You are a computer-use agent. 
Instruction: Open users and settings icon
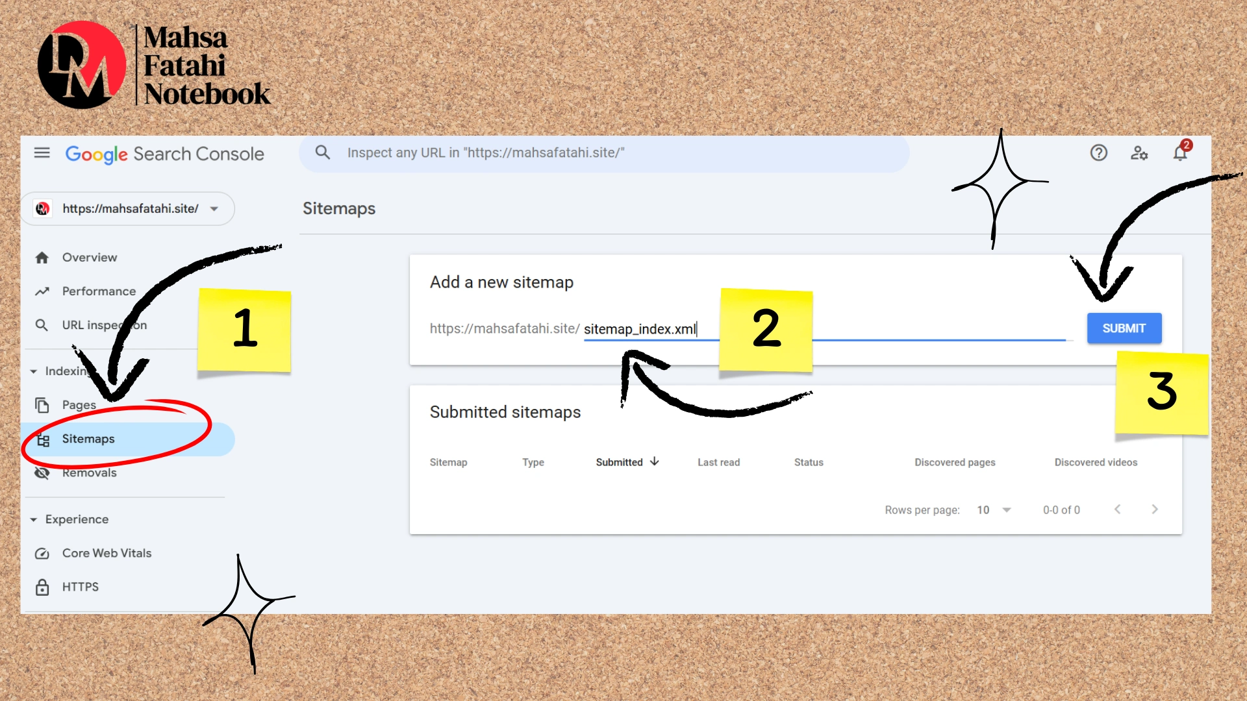pyautogui.click(x=1139, y=153)
